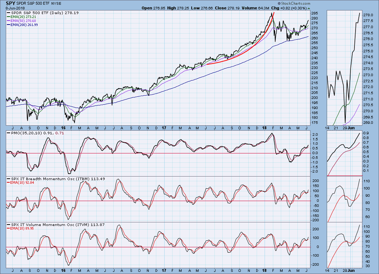Click the SPDR S&P 500 ETF name
The height and width of the screenshot is (274, 379).
33,4
